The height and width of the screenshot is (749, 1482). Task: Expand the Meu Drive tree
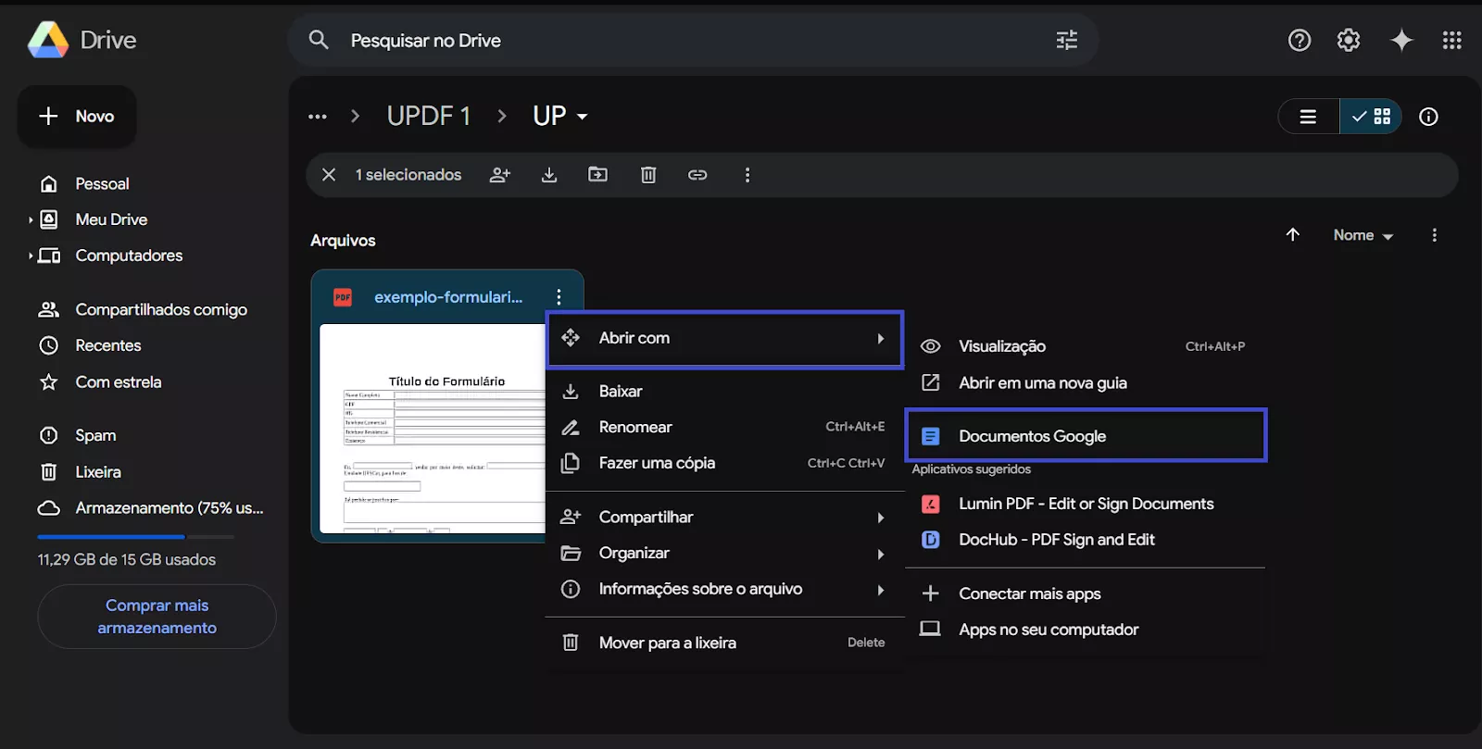[31, 220]
